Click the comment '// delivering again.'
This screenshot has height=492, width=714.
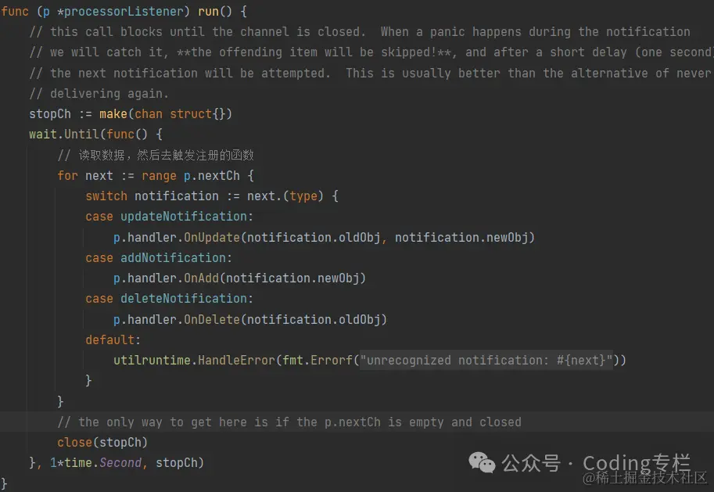coord(99,93)
